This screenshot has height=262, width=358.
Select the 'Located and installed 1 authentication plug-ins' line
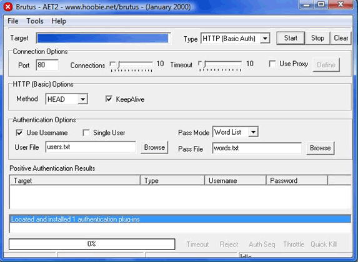point(181,219)
